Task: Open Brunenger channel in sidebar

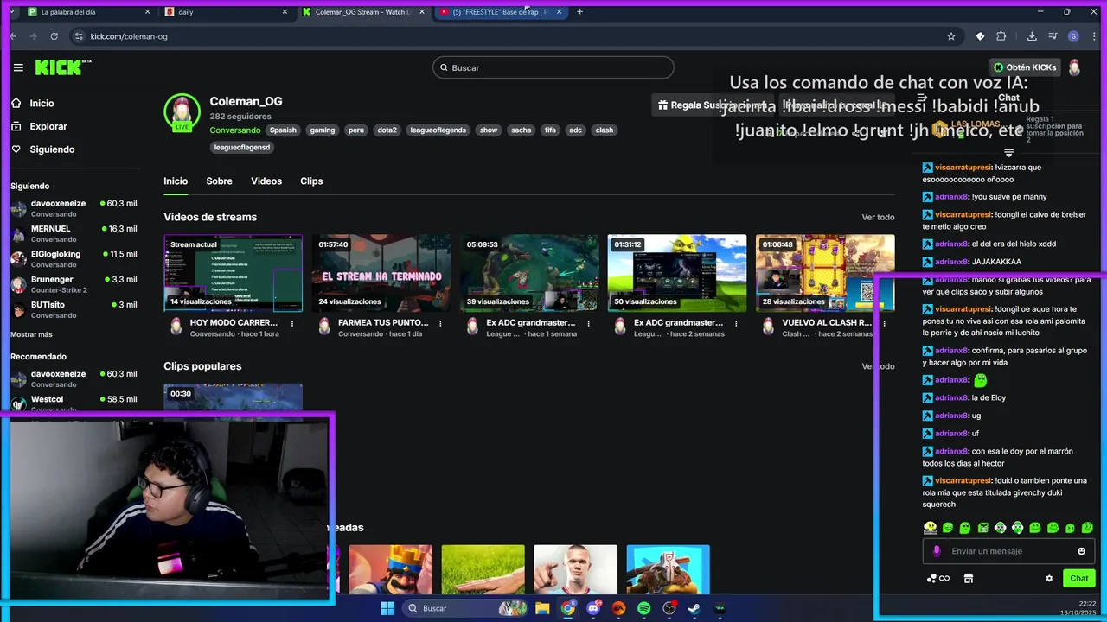Action: click(74, 284)
